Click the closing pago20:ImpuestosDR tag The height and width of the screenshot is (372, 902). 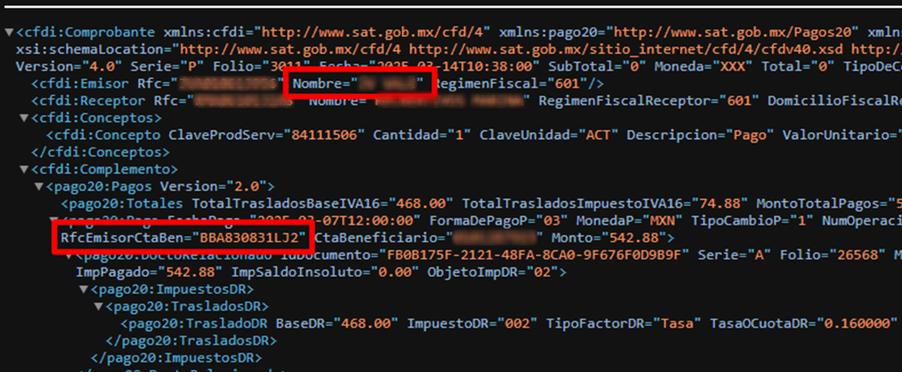point(176,358)
